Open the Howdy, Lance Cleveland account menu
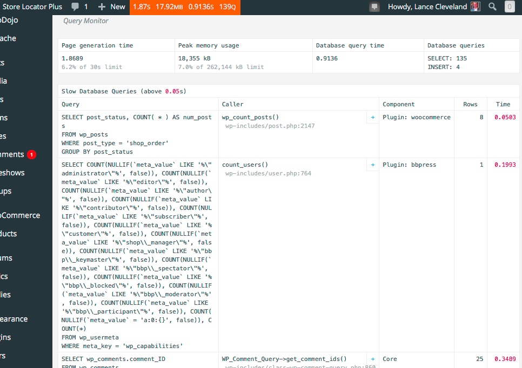This screenshot has width=522, height=368. click(427, 7)
